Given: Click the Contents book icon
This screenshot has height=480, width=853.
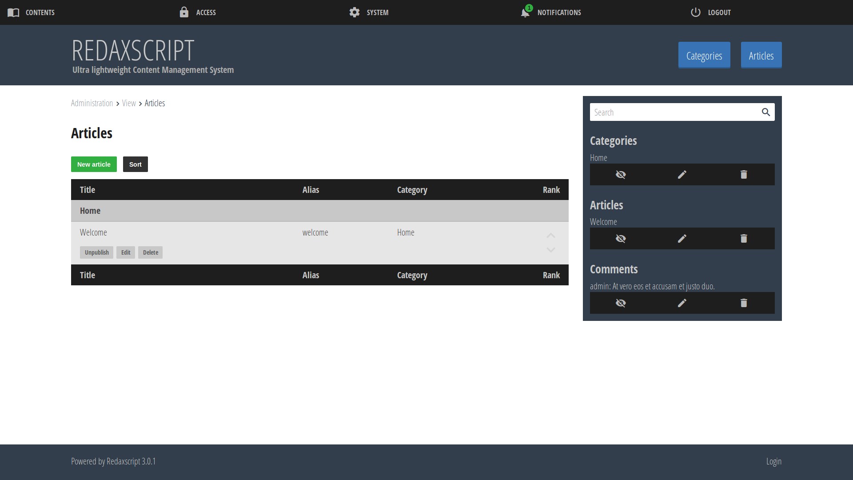Looking at the screenshot, I should coord(13,12).
